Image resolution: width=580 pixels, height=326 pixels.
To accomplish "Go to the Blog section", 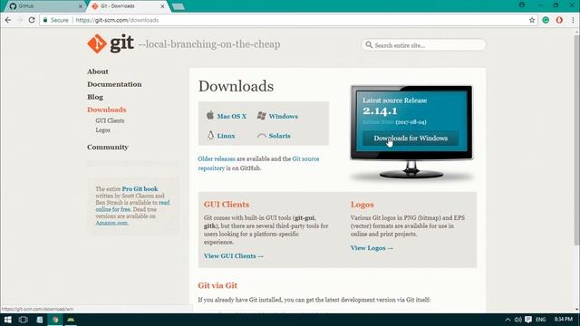I will (95, 97).
